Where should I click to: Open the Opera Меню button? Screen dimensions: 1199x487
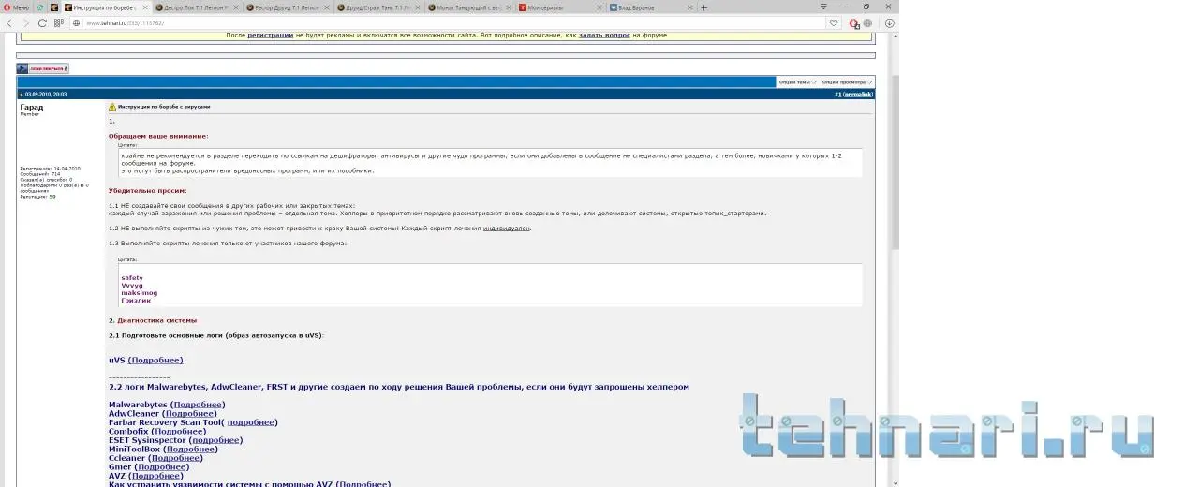coord(16,7)
